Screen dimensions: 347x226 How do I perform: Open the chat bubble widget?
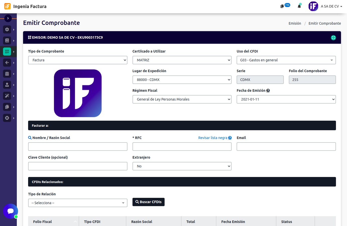click(x=10, y=211)
